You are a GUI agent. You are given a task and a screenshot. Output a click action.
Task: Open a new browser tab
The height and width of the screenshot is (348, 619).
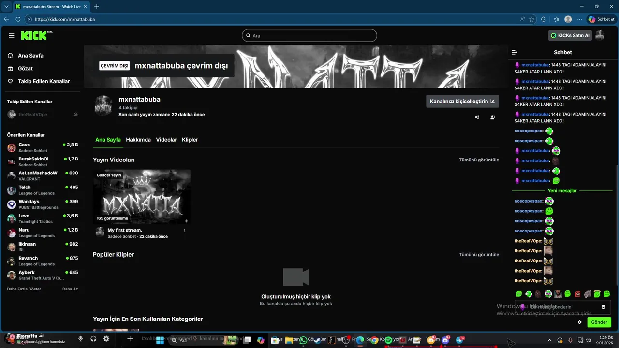coord(97,6)
